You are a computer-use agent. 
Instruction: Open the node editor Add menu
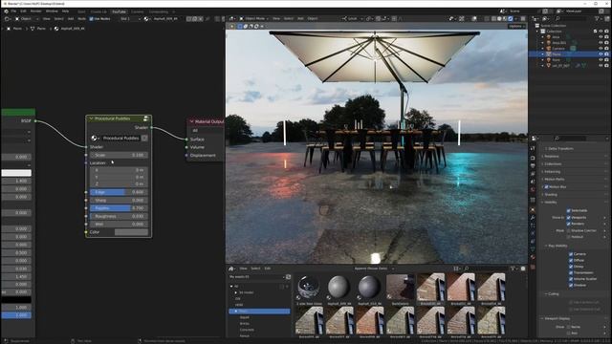coord(70,19)
